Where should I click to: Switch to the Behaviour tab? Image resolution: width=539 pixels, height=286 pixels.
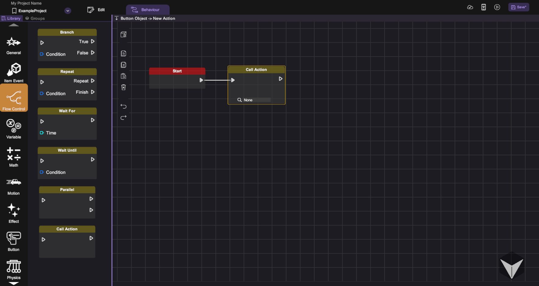click(x=148, y=10)
